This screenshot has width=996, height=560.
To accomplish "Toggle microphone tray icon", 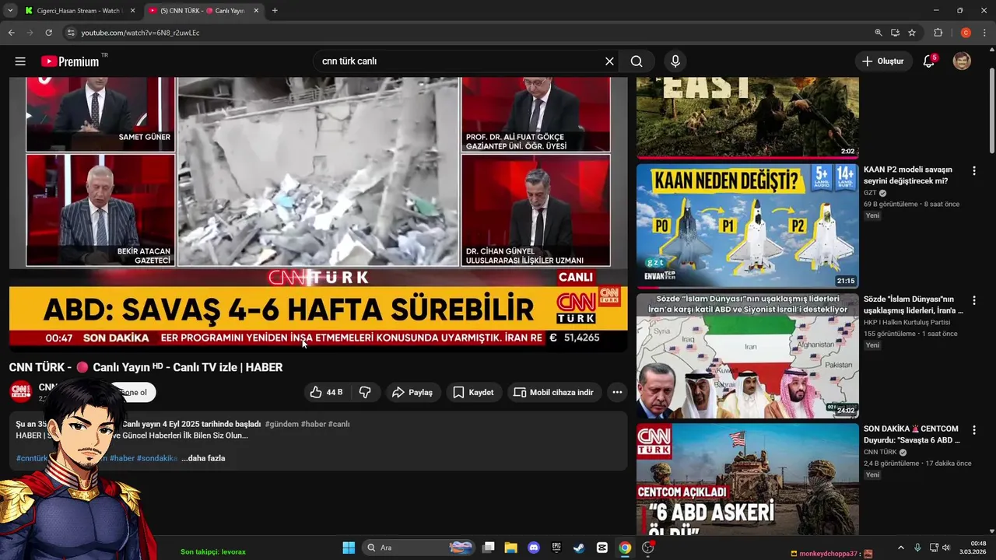I will (917, 548).
